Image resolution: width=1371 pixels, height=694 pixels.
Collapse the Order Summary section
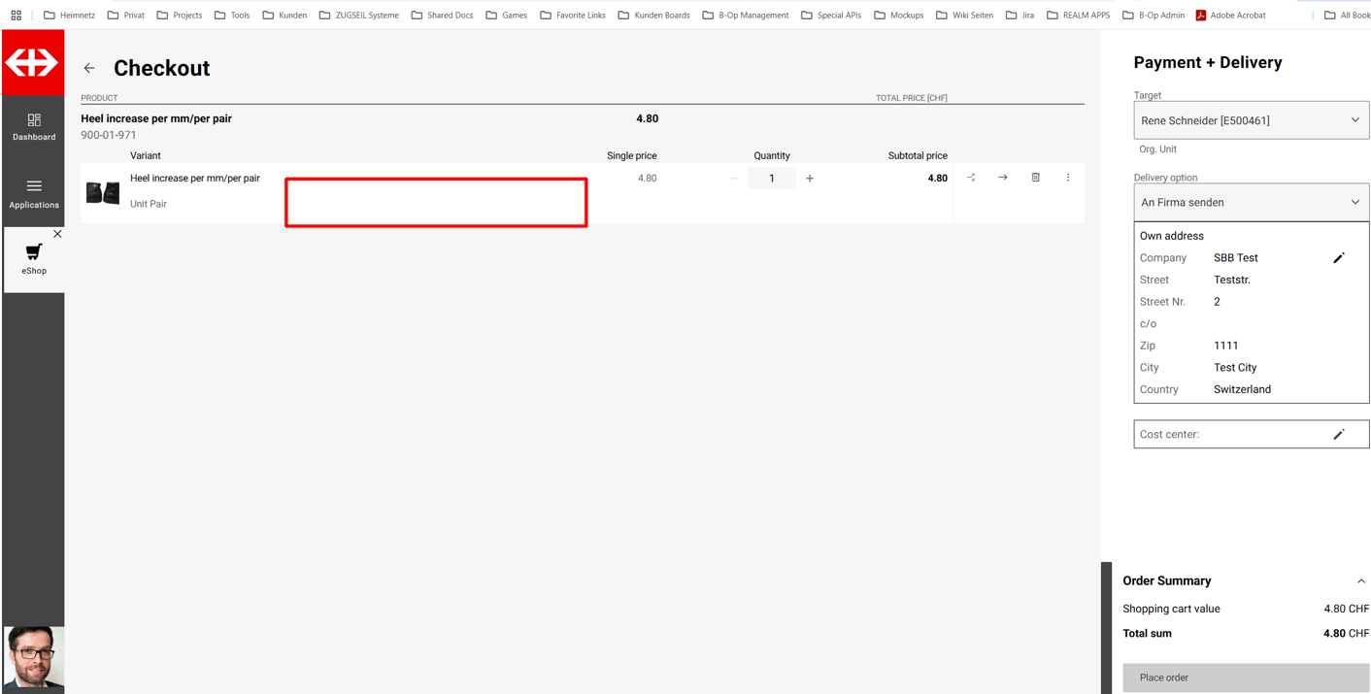[x=1360, y=581]
